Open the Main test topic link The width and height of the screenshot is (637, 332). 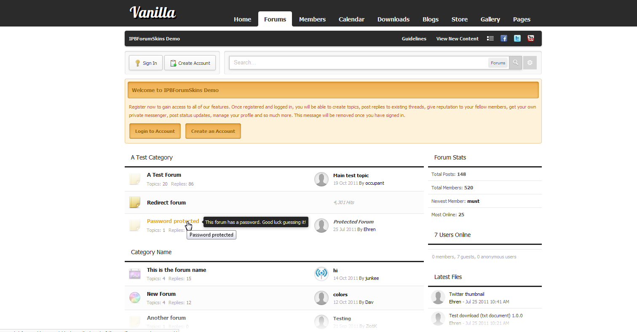coord(351,175)
